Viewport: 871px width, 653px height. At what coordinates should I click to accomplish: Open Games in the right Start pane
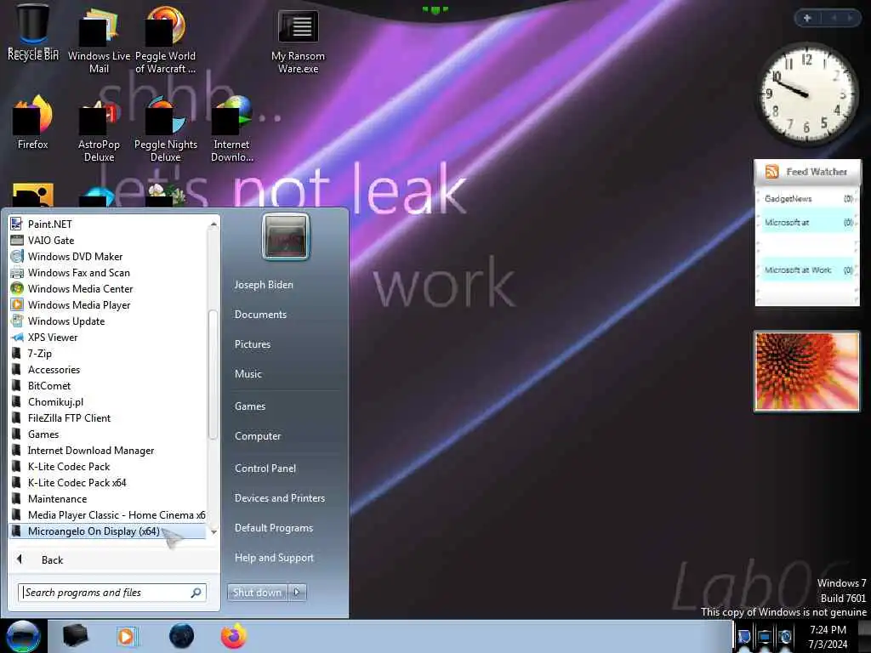point(250,406)
